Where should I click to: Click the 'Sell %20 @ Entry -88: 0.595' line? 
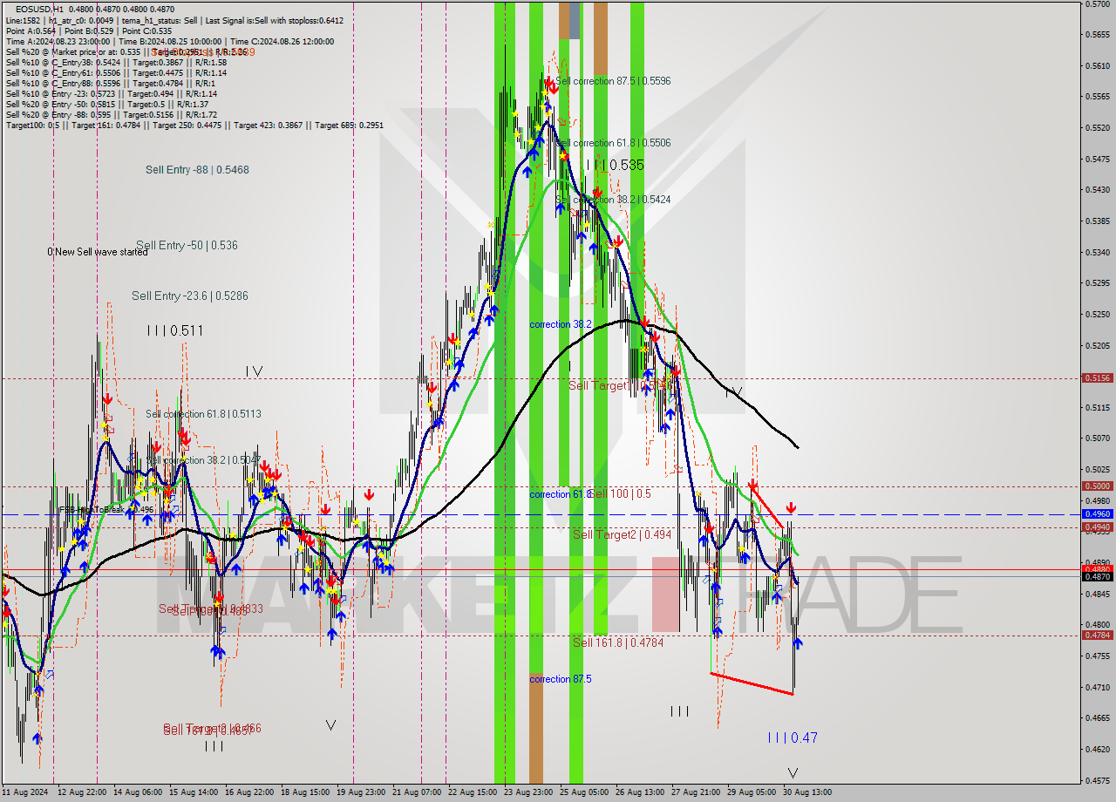click(x=112, y=114)
